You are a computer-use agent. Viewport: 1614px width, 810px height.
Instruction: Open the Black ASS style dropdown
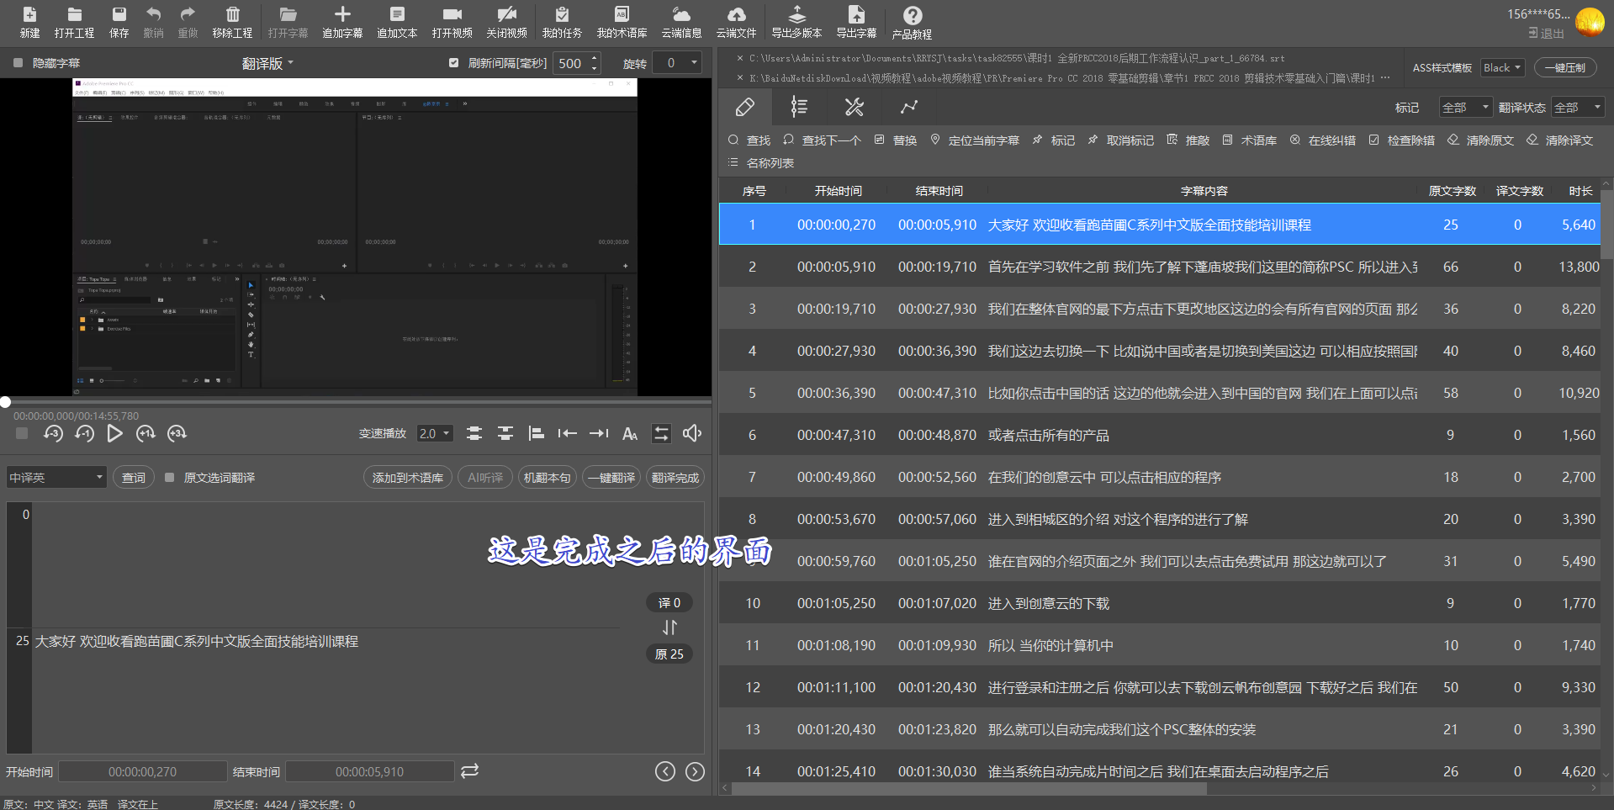1503,67
